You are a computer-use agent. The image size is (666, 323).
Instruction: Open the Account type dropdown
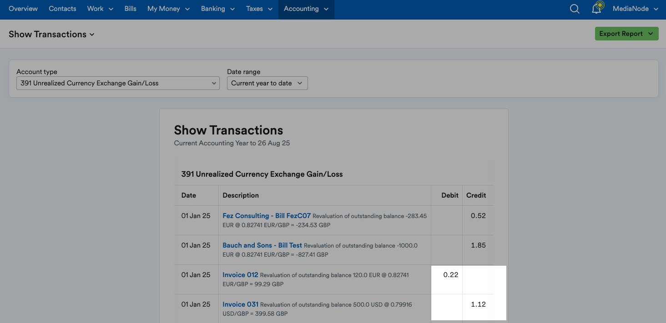pos(118,83)
